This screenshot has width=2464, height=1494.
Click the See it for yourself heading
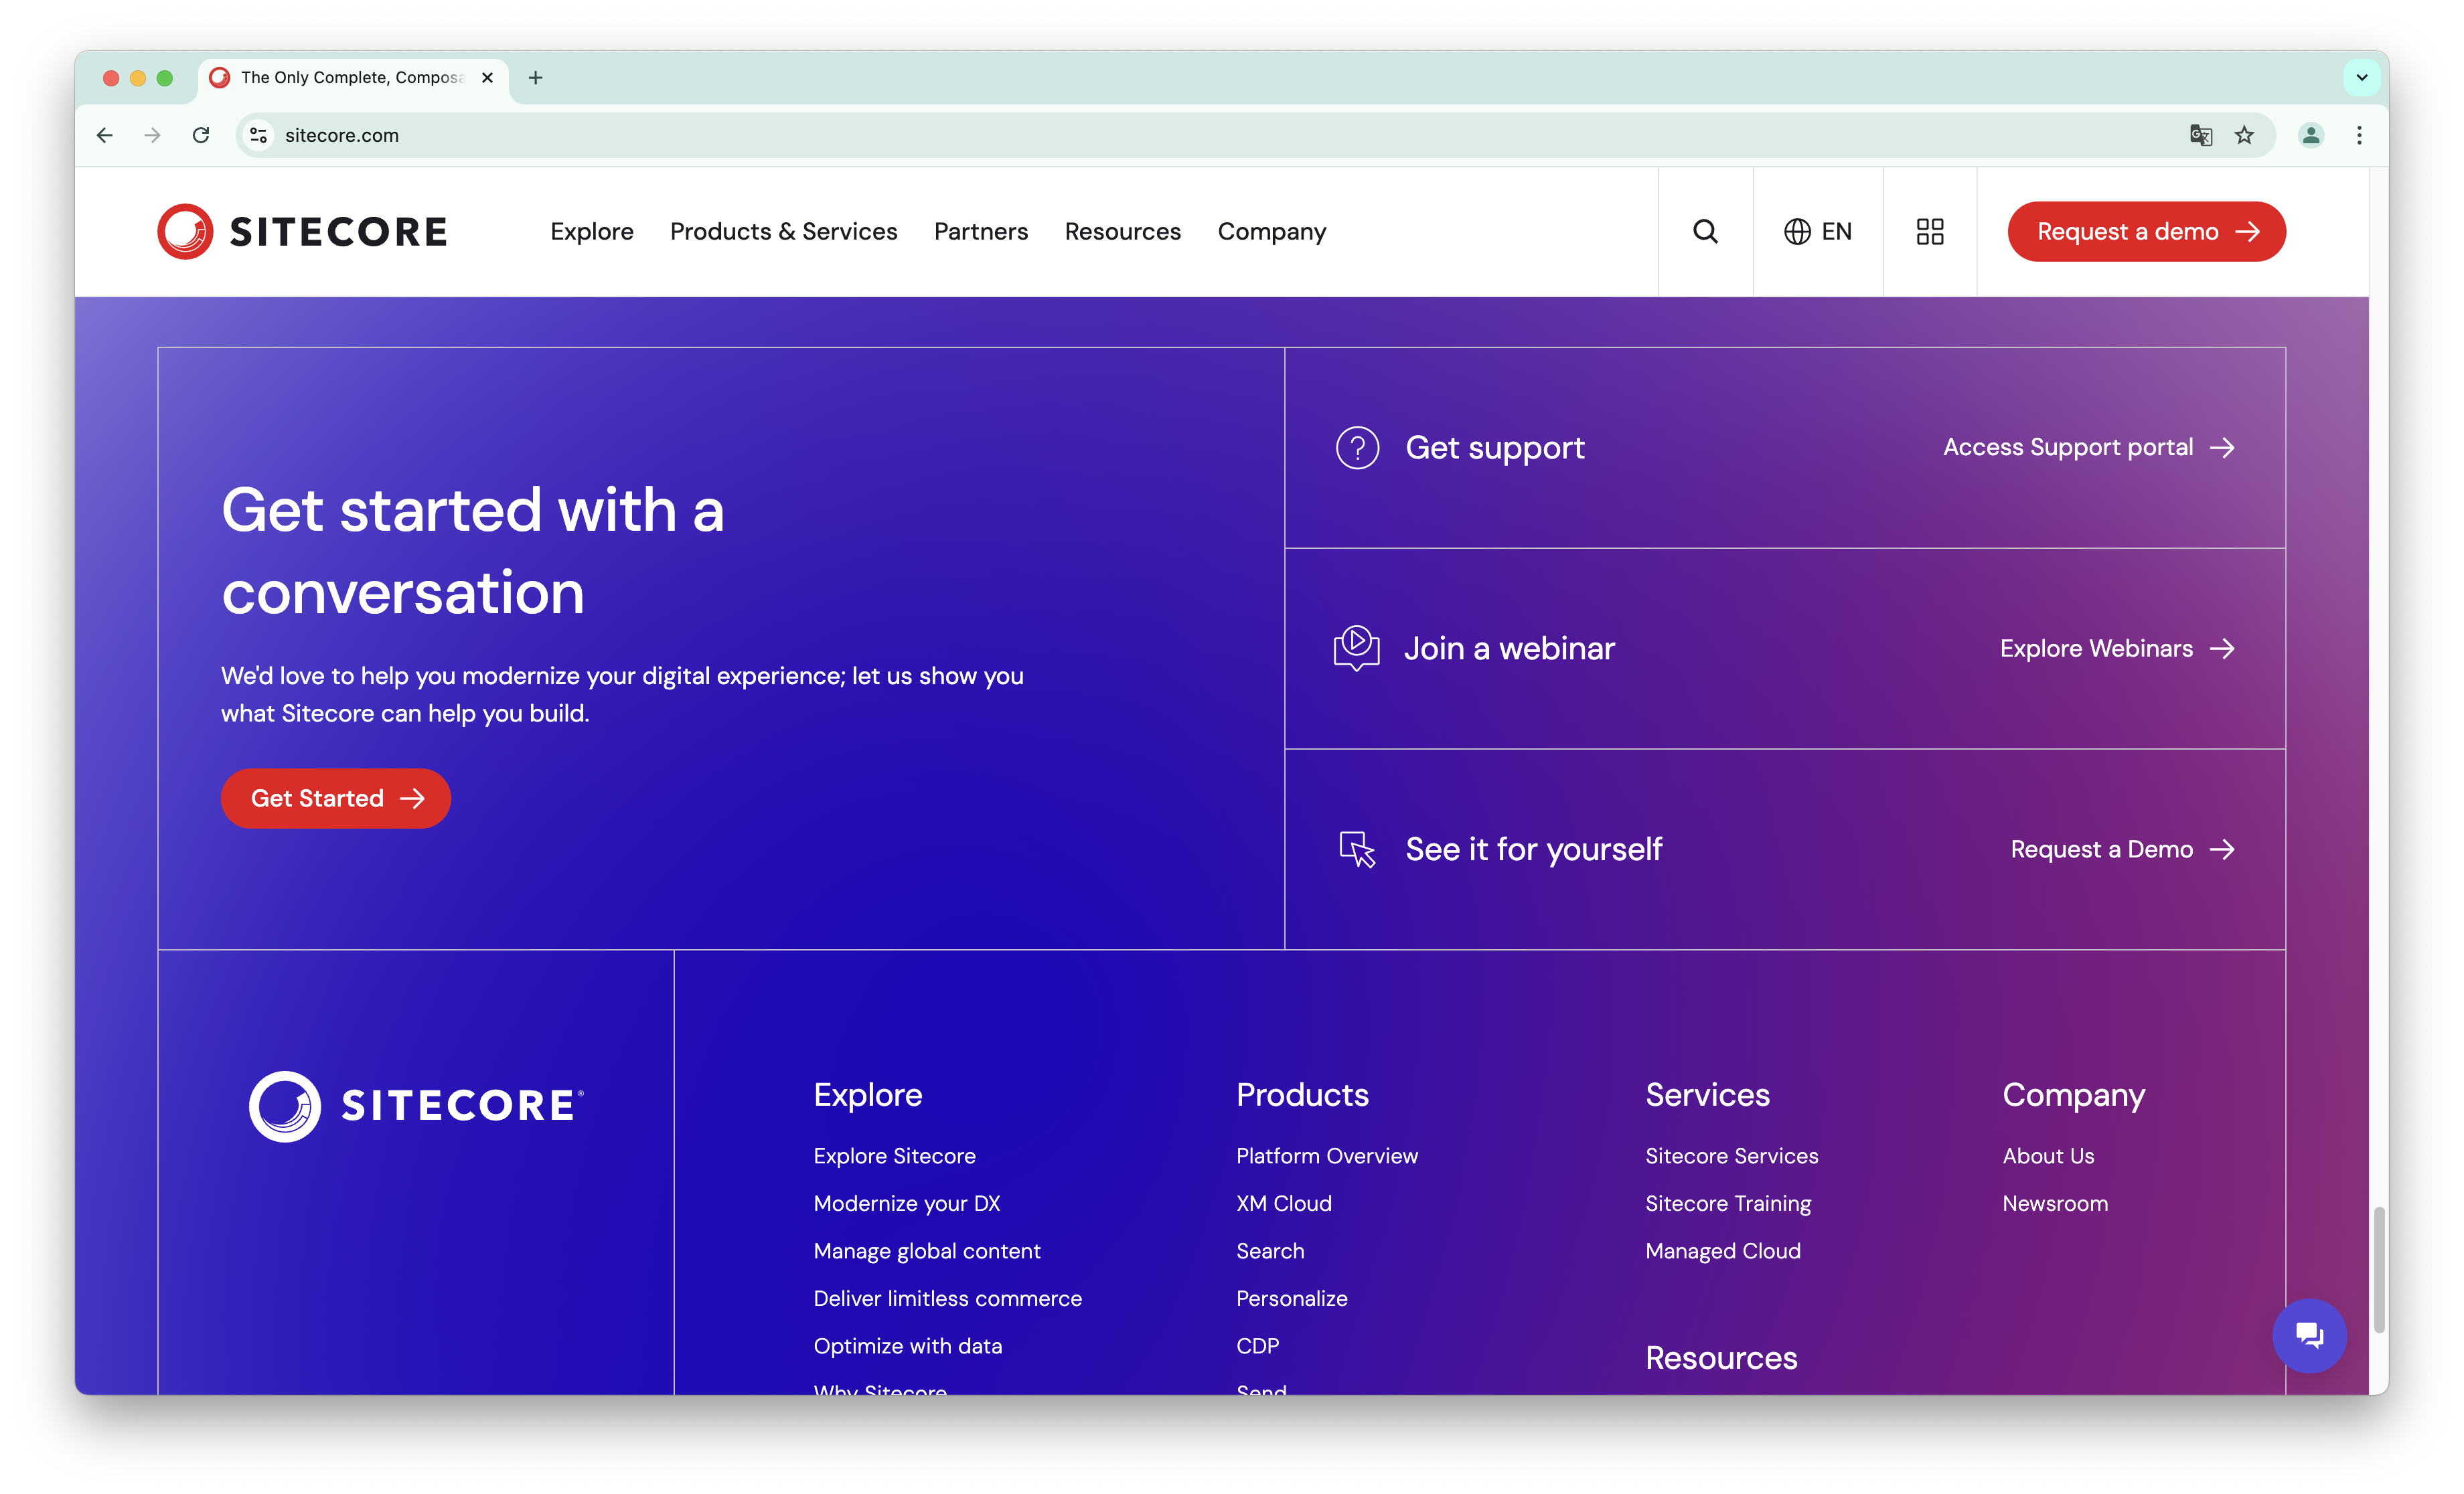[1533, 850]
